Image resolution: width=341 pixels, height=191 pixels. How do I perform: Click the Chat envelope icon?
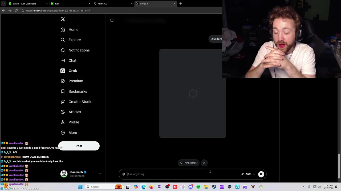(x=63, y=60)
